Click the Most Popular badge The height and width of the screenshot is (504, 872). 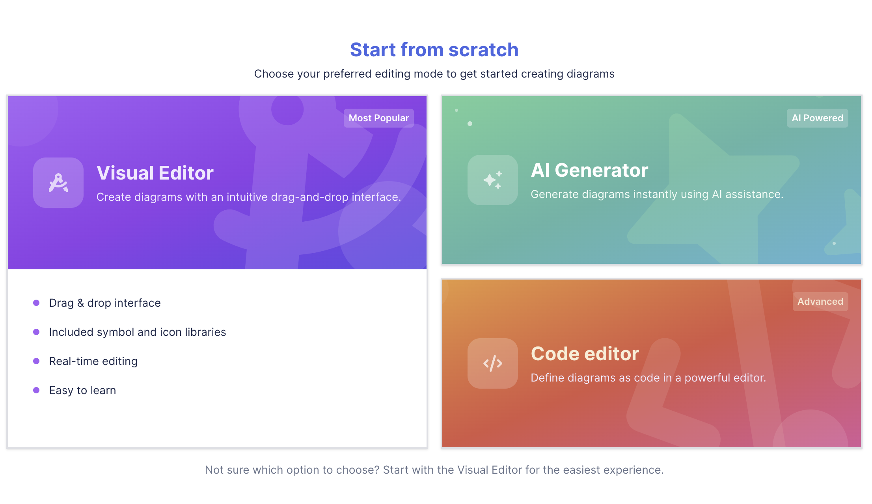point(378,118)
